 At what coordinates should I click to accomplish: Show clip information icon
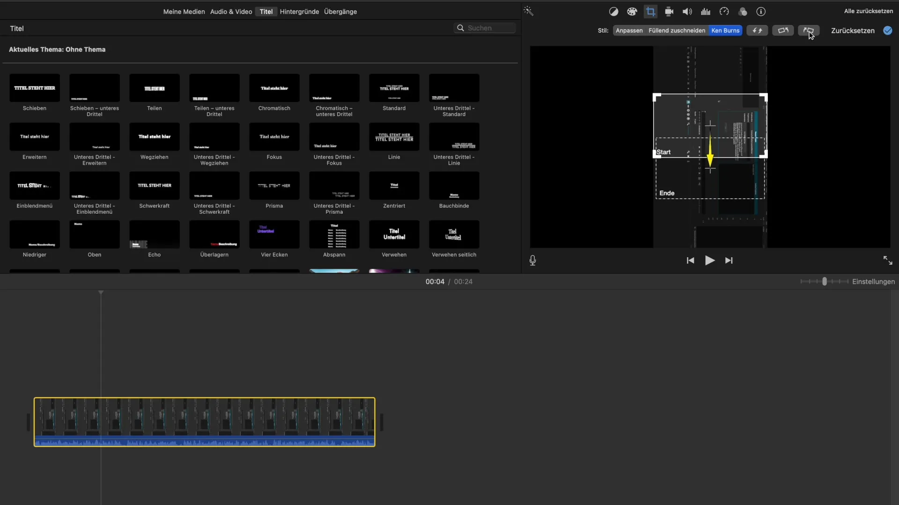pos(761,12)
